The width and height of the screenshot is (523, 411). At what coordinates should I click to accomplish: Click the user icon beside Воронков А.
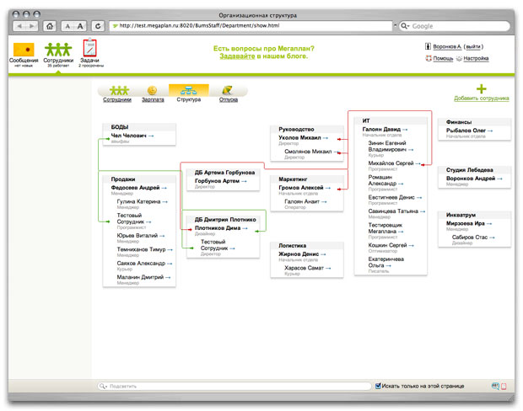click(428, 46)
